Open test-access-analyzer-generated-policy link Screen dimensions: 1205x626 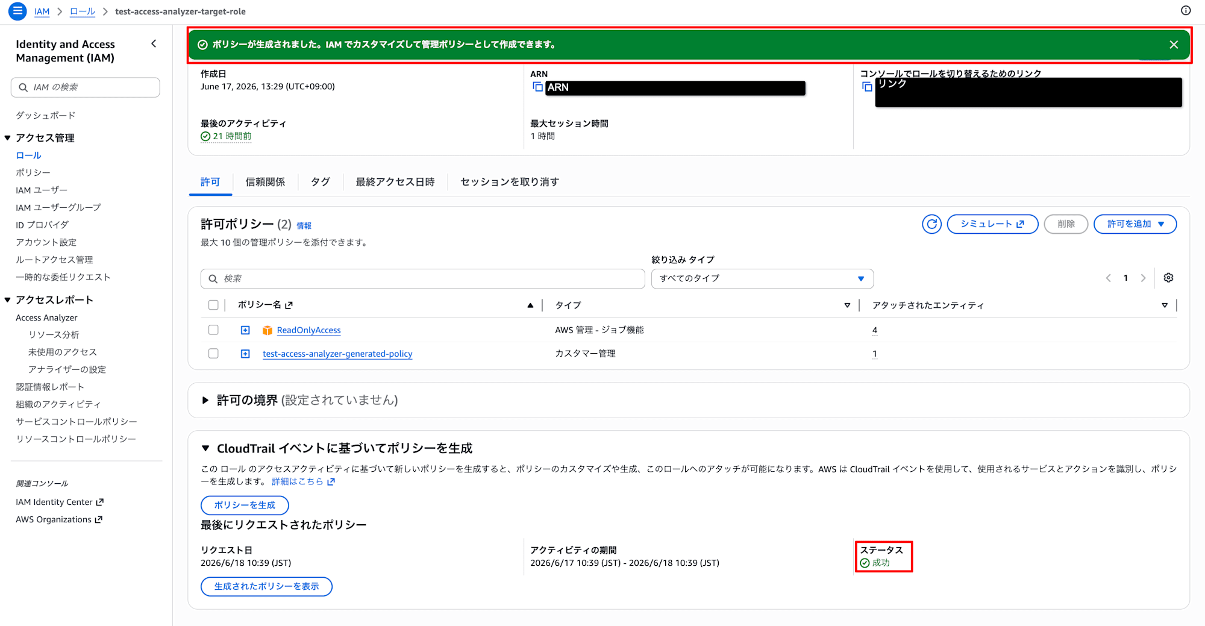pos(337,354)
